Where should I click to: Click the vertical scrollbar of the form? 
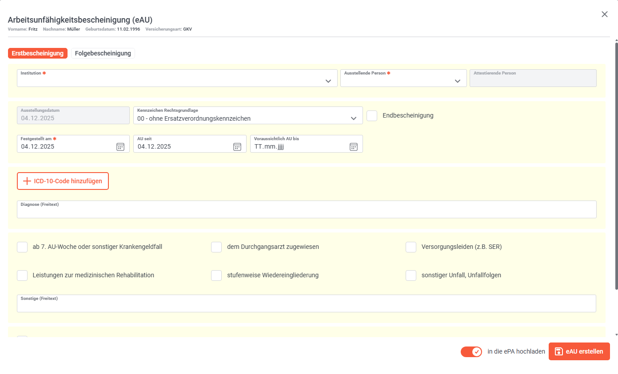tap(616, 164)
